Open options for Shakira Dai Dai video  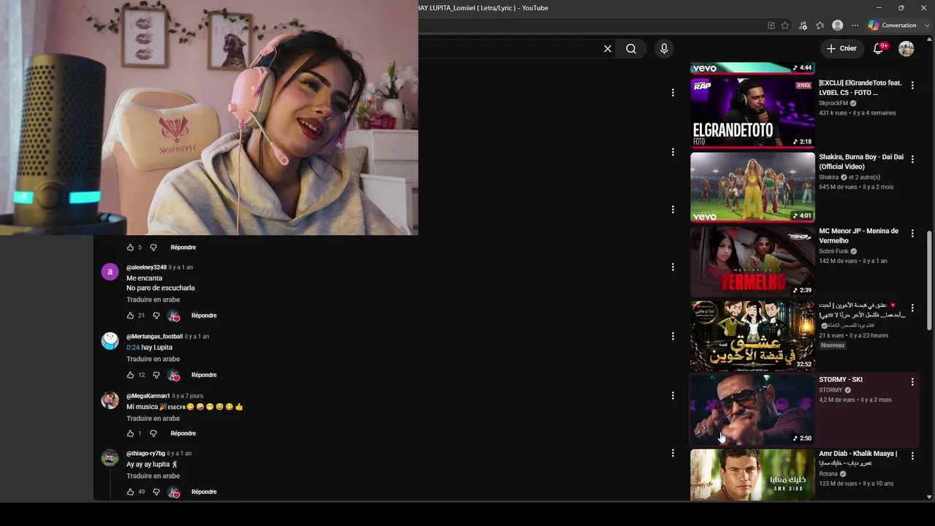point(912,159)
